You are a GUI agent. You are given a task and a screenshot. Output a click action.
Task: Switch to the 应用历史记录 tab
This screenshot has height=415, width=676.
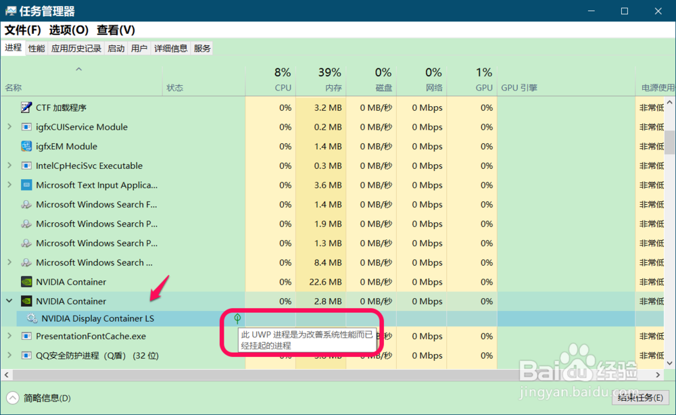point(76,48)
